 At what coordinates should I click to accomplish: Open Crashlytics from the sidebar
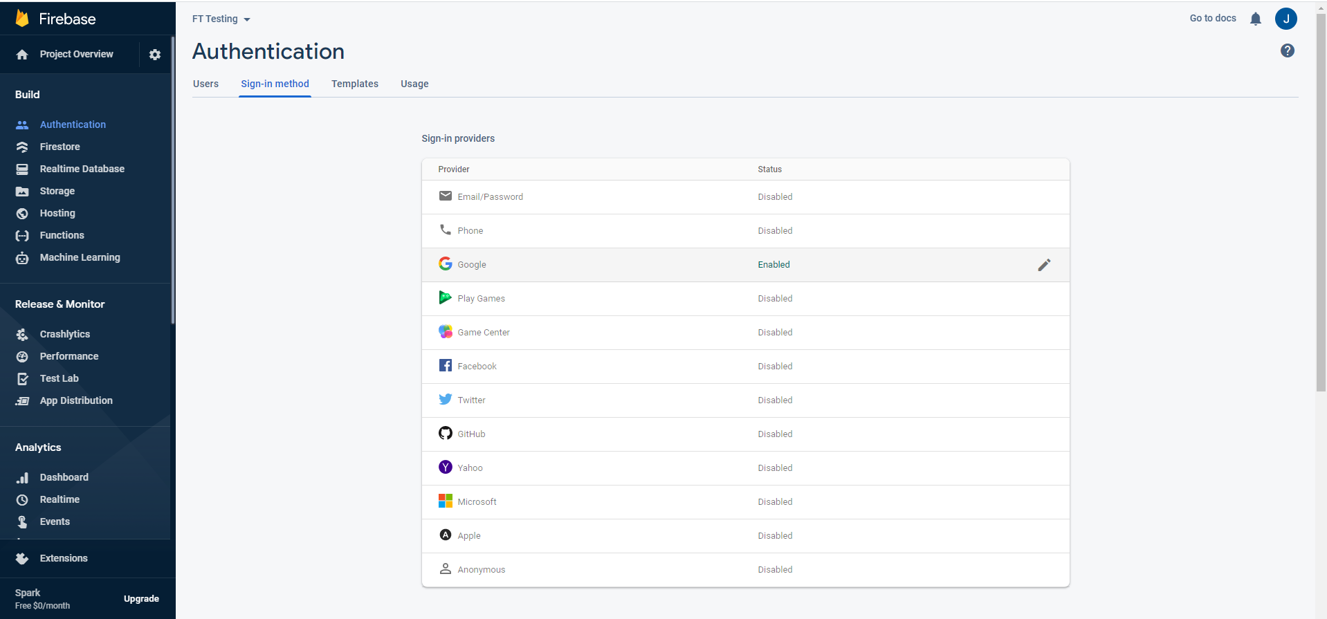pos(65,334)
